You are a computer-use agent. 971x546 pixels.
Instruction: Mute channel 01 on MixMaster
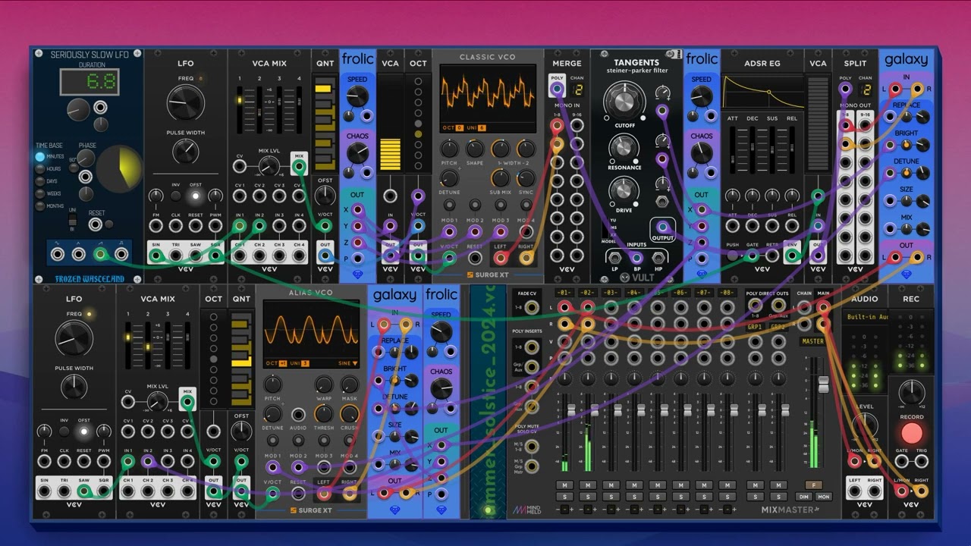(564, 485)
